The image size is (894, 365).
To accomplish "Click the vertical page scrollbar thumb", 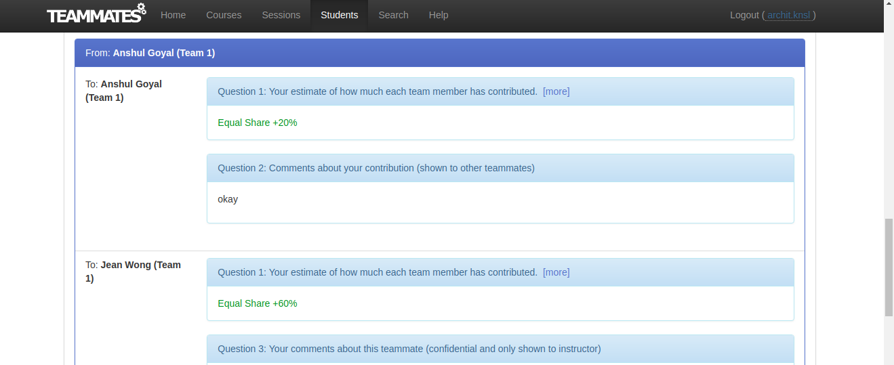I will click(x=889, y=267).
